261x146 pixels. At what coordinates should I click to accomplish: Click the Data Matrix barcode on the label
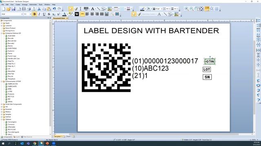tap(106, 68)
